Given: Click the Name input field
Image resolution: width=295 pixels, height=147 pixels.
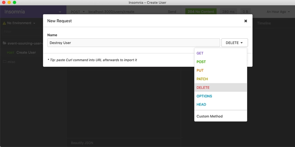Looking at the screenshot, I should (133, 43).
